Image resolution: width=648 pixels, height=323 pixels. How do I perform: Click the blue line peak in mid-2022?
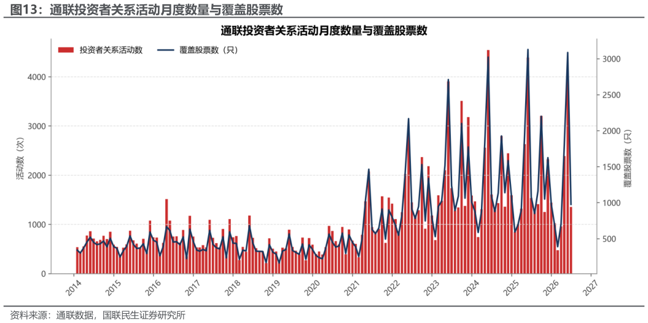click(x=408, y=119)
